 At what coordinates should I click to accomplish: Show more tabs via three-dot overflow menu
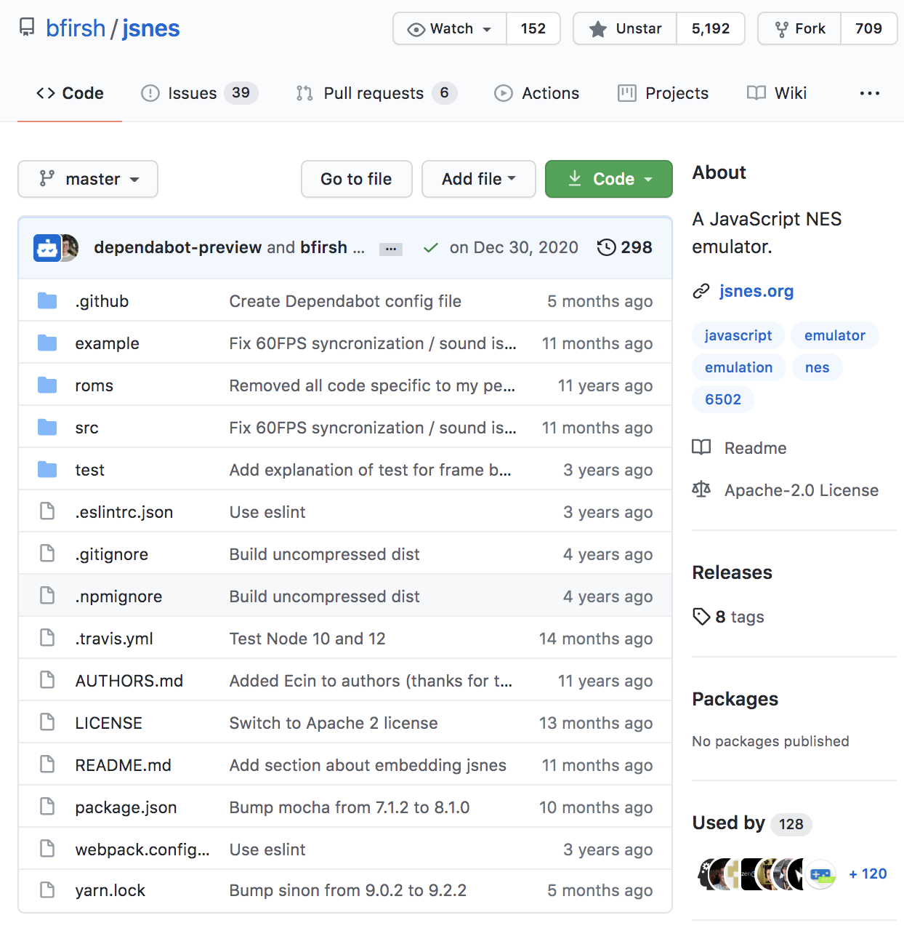coord(870,93)
